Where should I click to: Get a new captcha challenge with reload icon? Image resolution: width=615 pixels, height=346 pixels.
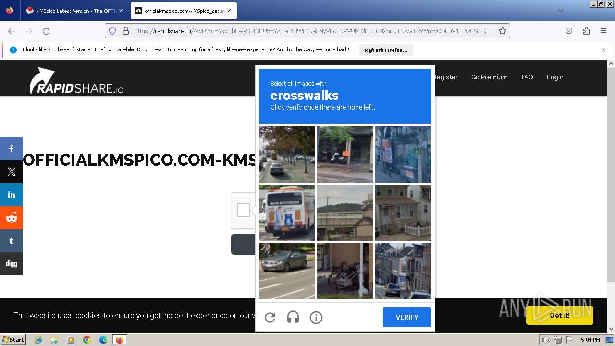tap(270, 317)
